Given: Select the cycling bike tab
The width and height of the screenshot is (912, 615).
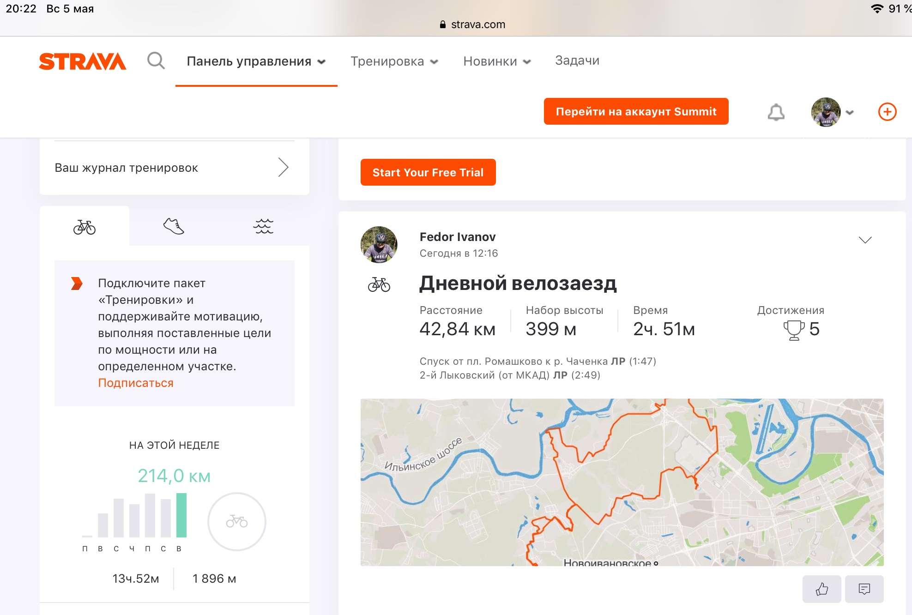Looking at the screenshot, I should 85,227.
